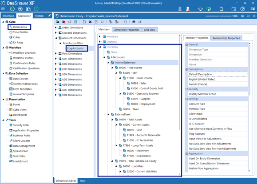Click the green refresh application icon
The height and width of the screenshot is (184, 257).
209,9
